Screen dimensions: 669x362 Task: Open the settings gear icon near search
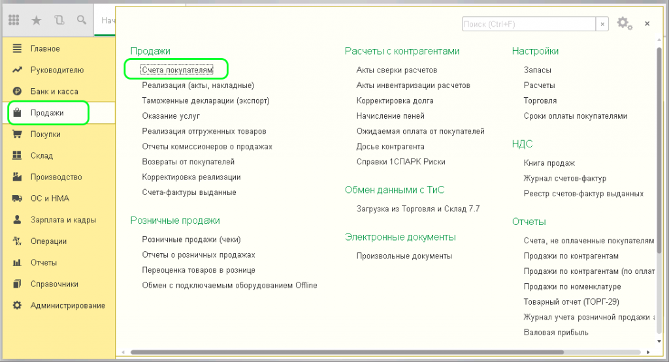tap(625, 23)
